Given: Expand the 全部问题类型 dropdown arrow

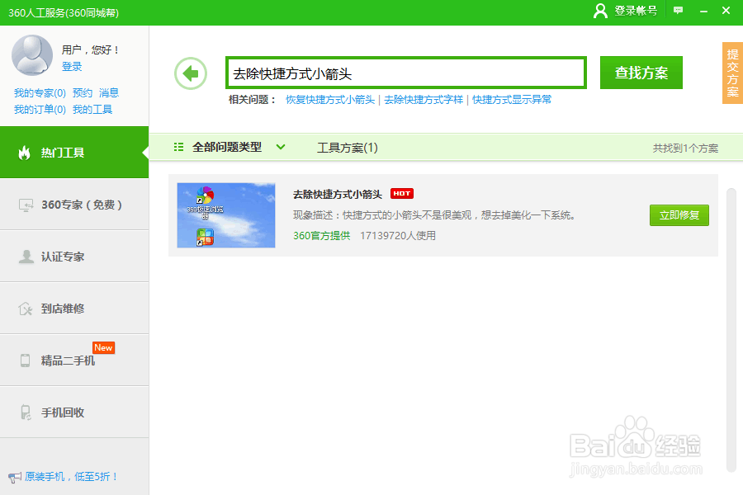Looking at the screenshot, I should tap(281, 147).
